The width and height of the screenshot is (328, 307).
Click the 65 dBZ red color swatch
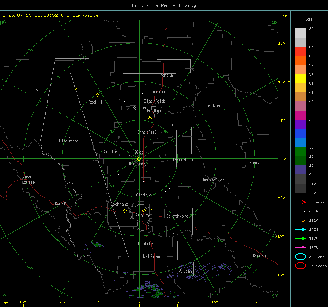coord(300,51)
